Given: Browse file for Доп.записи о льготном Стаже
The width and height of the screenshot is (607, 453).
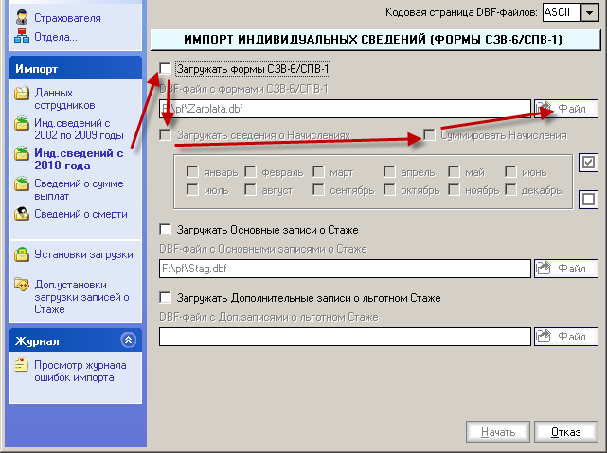Looking at the screenshot, I should 566,337.
